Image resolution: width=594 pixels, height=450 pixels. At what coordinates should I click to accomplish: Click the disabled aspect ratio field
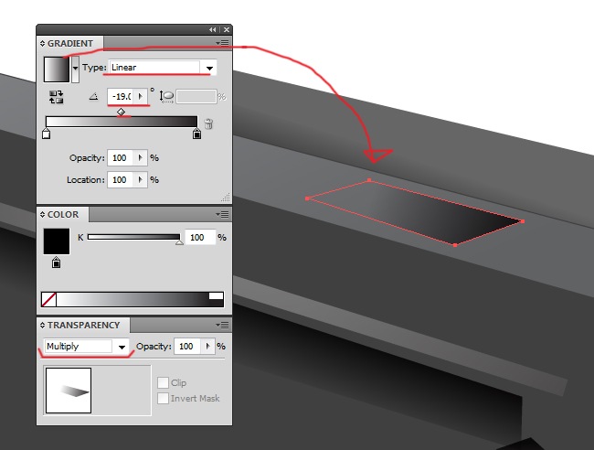click(196, 97)
